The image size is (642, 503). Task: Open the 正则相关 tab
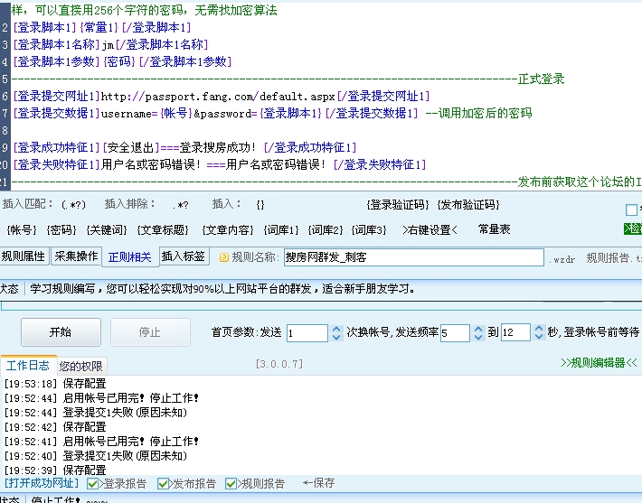[x=130, y=257]
